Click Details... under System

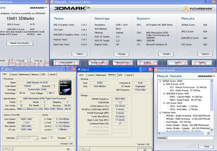pos(167,54)
